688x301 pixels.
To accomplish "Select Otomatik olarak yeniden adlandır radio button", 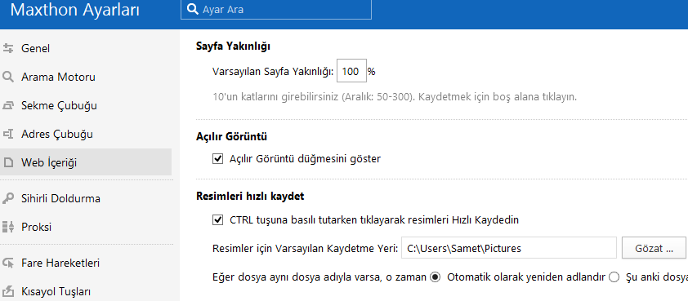I will tap(436, 277).
